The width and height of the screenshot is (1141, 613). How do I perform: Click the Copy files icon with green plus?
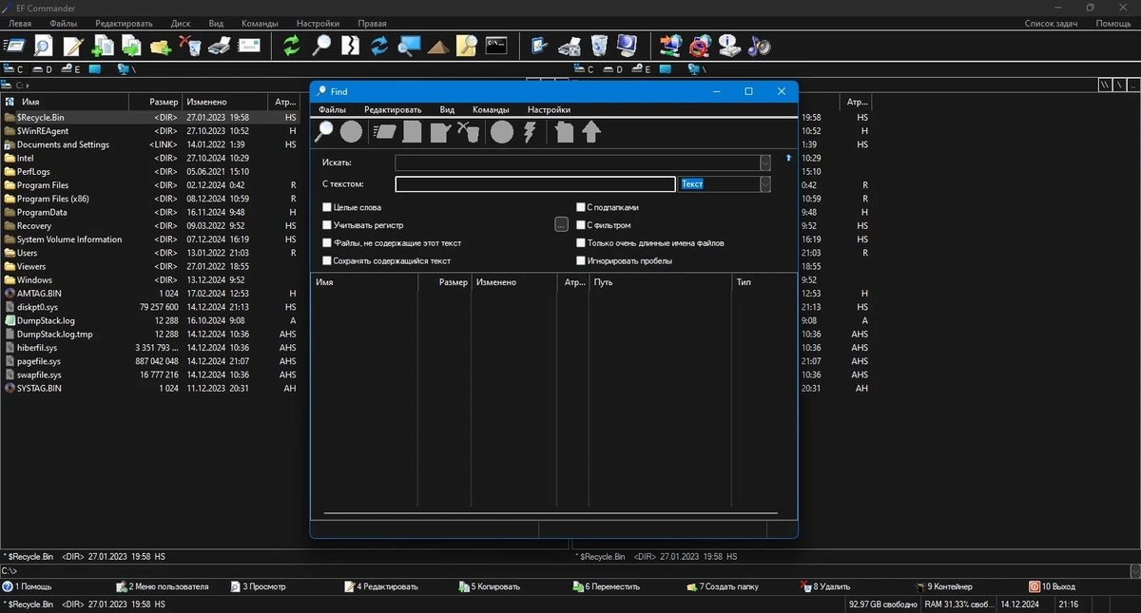click(103, 45)
